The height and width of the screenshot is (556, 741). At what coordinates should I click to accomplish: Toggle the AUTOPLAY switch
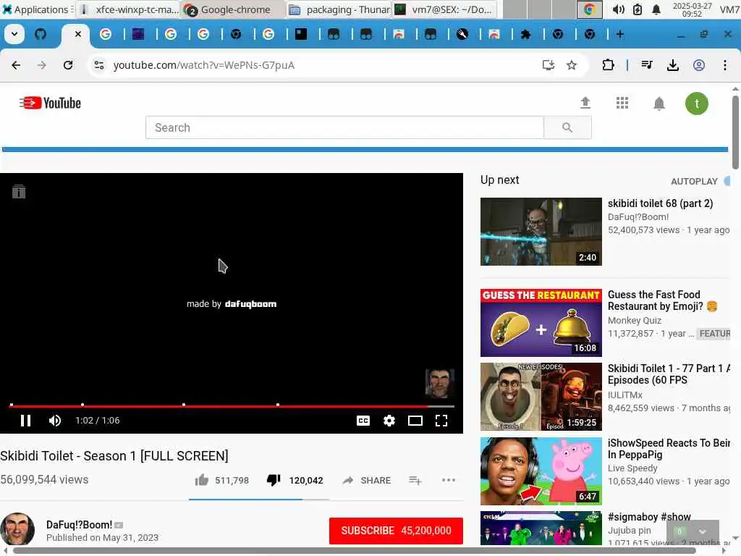point(727,180)
